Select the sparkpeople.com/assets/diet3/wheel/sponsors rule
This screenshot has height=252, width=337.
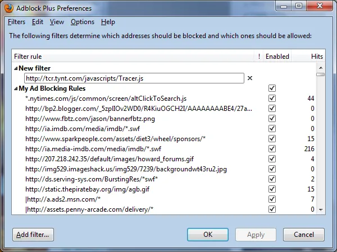[115, 139]
